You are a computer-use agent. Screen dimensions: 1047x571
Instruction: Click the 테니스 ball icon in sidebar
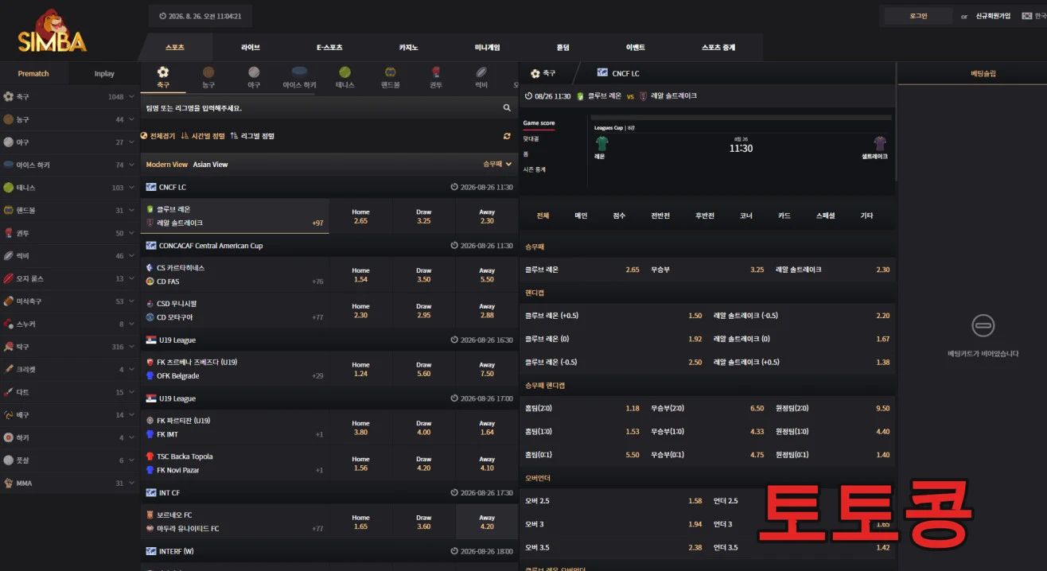pos(9,188)
